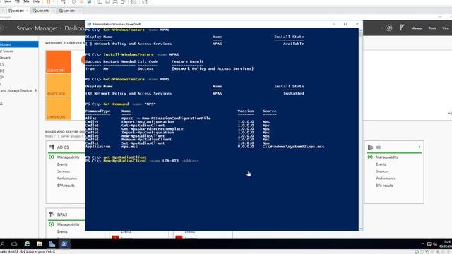Select All Servers in the sidebar
The width and height of the screenshot is (452, 254).
[5, 58]
